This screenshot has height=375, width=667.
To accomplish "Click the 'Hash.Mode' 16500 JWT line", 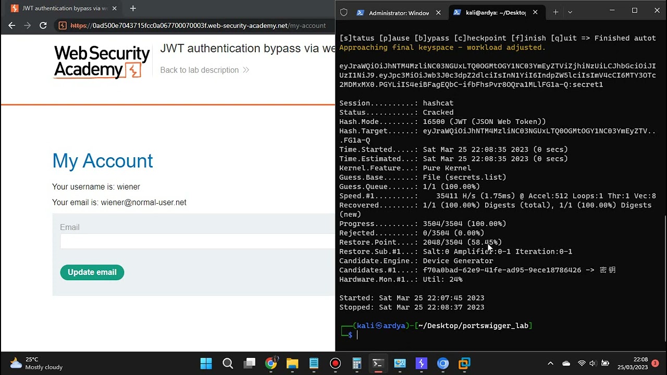I will pos(442,122).
